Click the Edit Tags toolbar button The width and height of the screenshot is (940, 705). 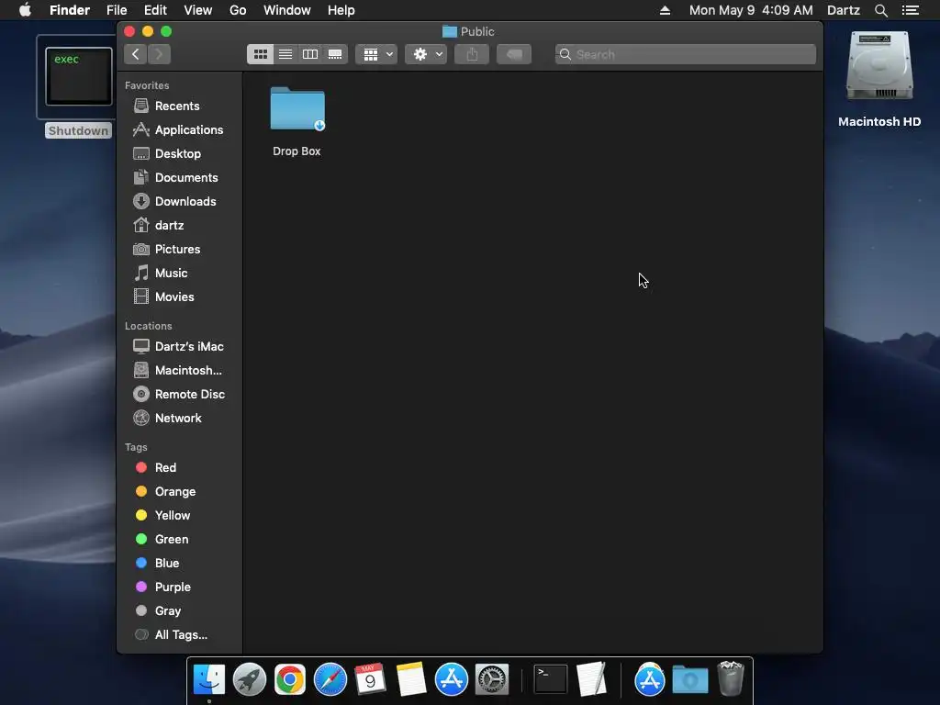514,54
